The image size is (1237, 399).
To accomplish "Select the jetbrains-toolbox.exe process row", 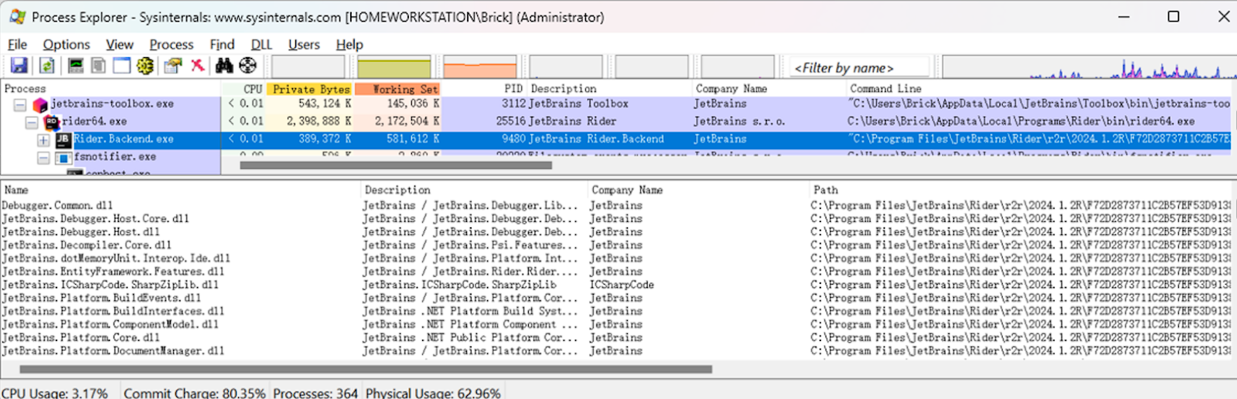I will pos(615,104).
